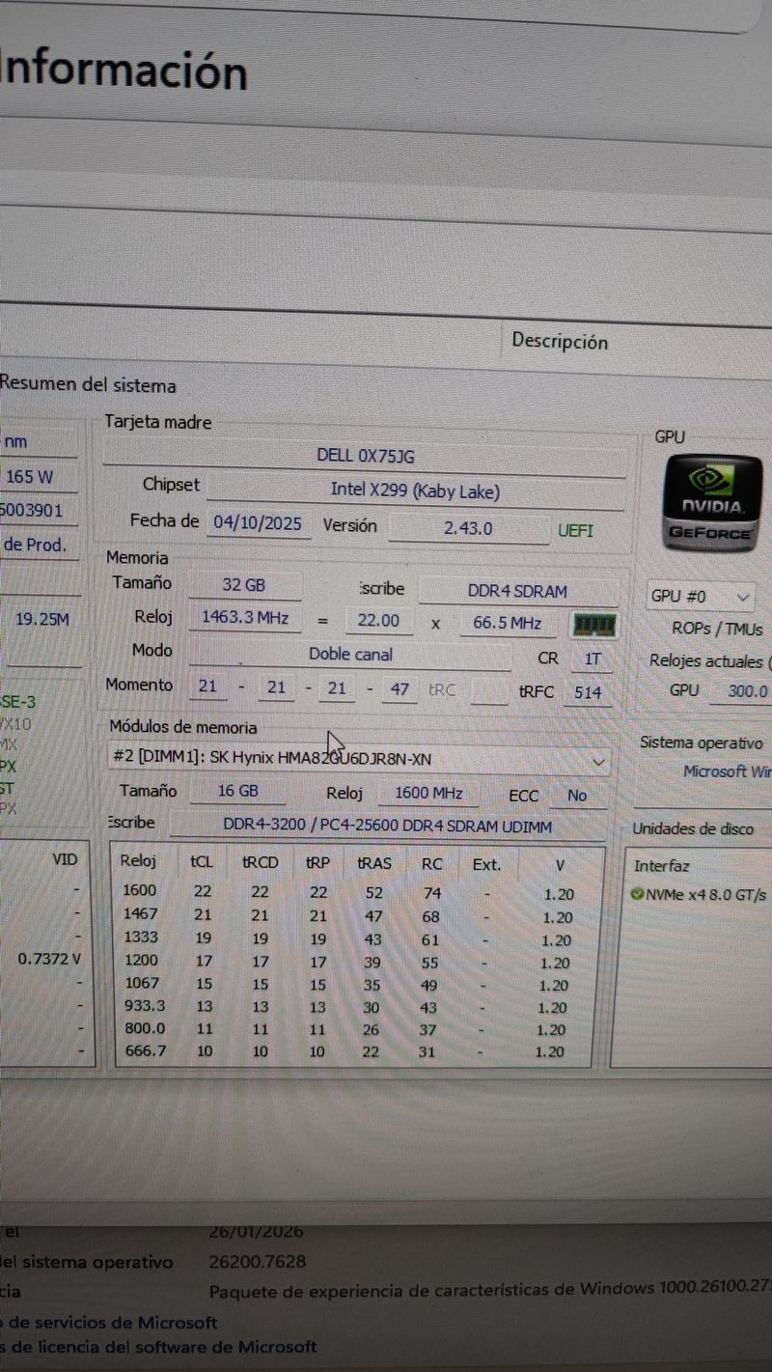The height and width of the screenshot is (1372, 772).
Task: Click the tCL column header
Action: [x=203, y=862]
